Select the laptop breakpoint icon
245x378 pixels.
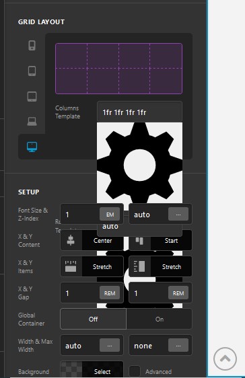[x=32, y=121]
